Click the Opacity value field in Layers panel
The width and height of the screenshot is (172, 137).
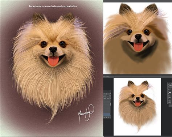coord(108,96)
